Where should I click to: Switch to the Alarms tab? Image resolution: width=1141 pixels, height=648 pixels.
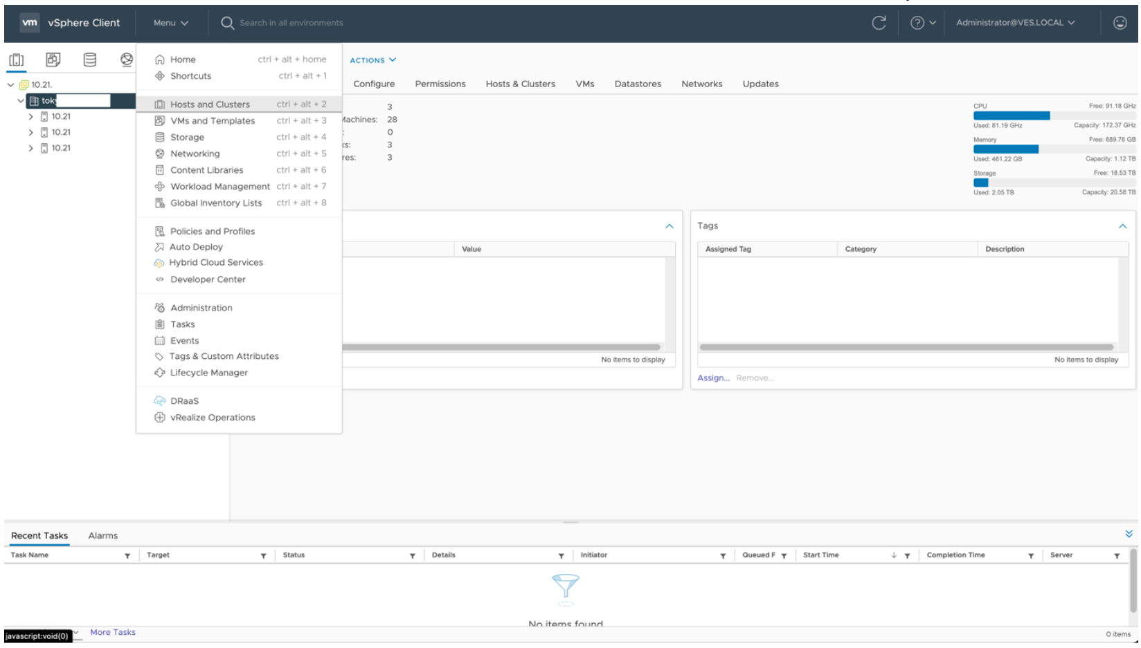[102, 535]
